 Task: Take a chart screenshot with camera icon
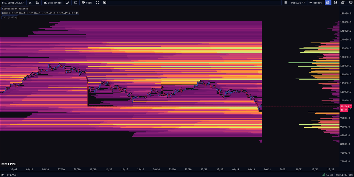click(328, 3)
